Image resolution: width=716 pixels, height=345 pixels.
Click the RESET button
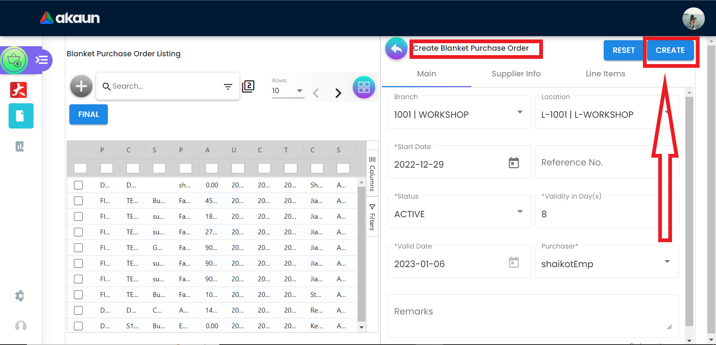point(624,50)
